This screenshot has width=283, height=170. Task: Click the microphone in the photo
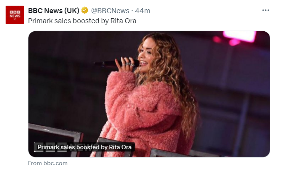point(116,63)
